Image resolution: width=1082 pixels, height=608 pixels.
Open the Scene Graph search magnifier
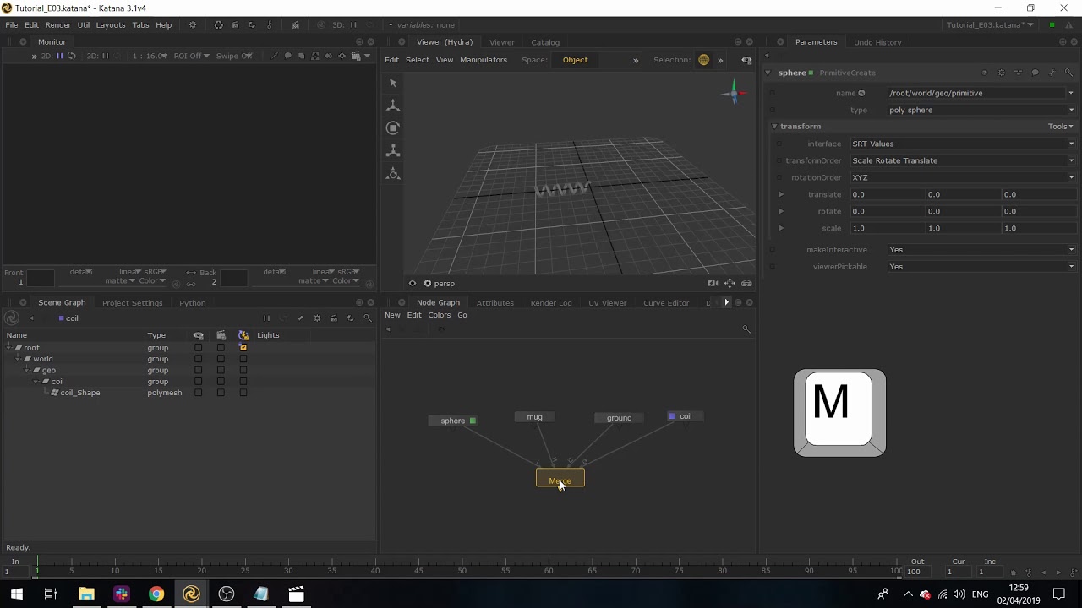[368, 318]
